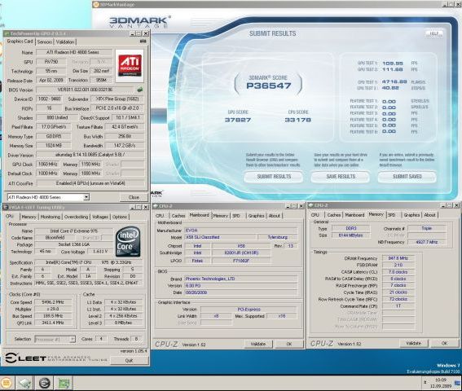Viewport: 462px width, 391px height.
Task: Select the Caches tab in Mainboard CPU-Z window
Action: (178, 216)
